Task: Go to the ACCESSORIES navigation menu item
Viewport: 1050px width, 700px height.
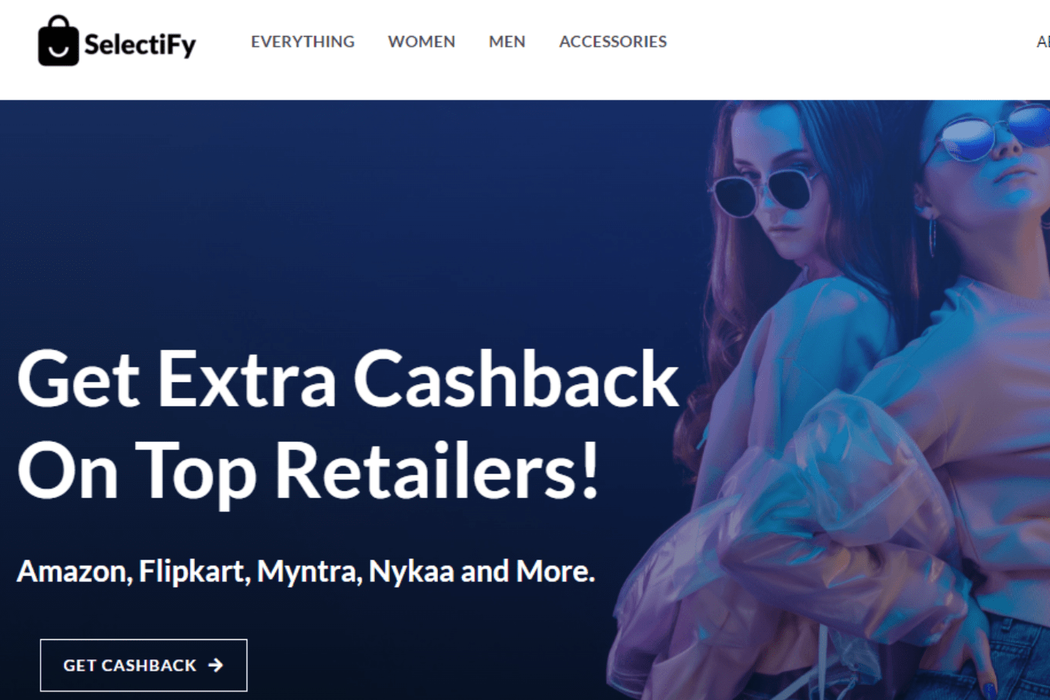Action: click(x=613, y=42)
